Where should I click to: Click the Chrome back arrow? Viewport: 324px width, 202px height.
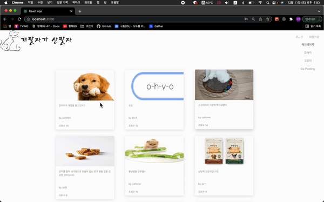5,19
